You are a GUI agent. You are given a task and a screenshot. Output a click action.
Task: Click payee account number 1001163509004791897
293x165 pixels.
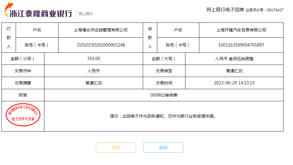pyautogui.click(x=241, y=45)
